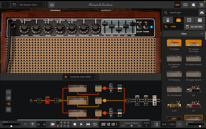
Task: Select the dual parallel routing icon
Action: (8, 110)
